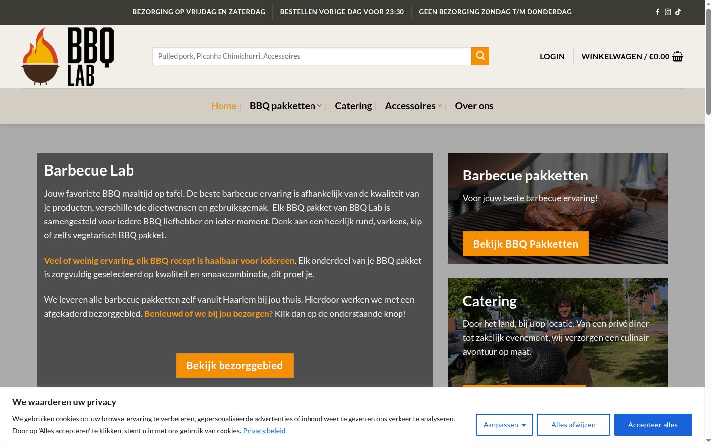Click the LOGIN link
The image size is (712, 445).
552,56
